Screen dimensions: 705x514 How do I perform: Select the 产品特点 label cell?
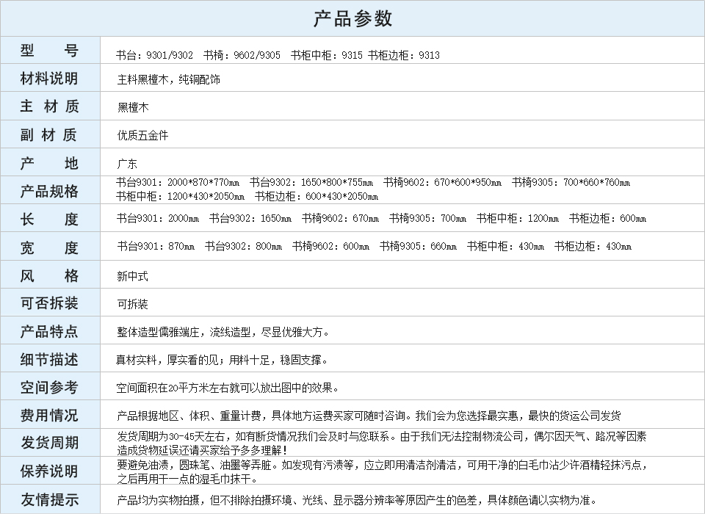(49, 331)
